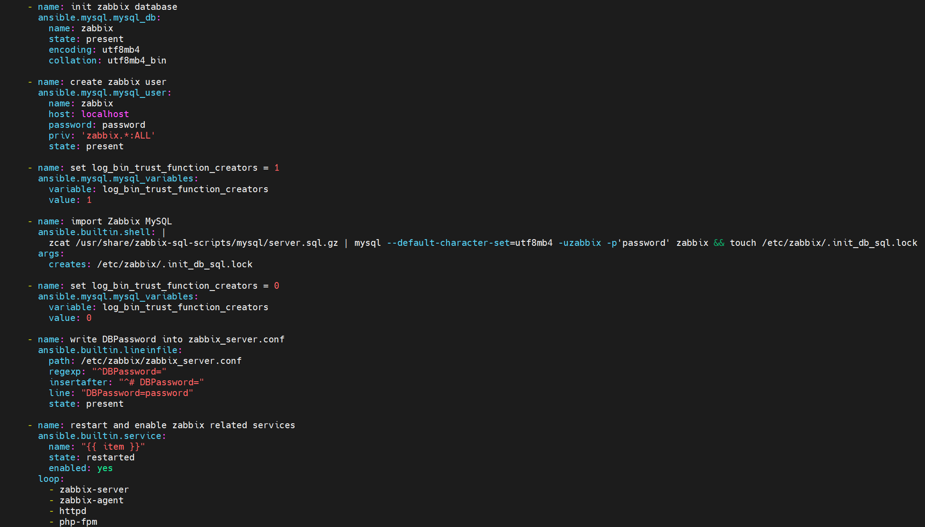Click task name 'set log_bin_trust_function_creators = 1'
Screen dimensions: 925x527
[x=175, y=168]
